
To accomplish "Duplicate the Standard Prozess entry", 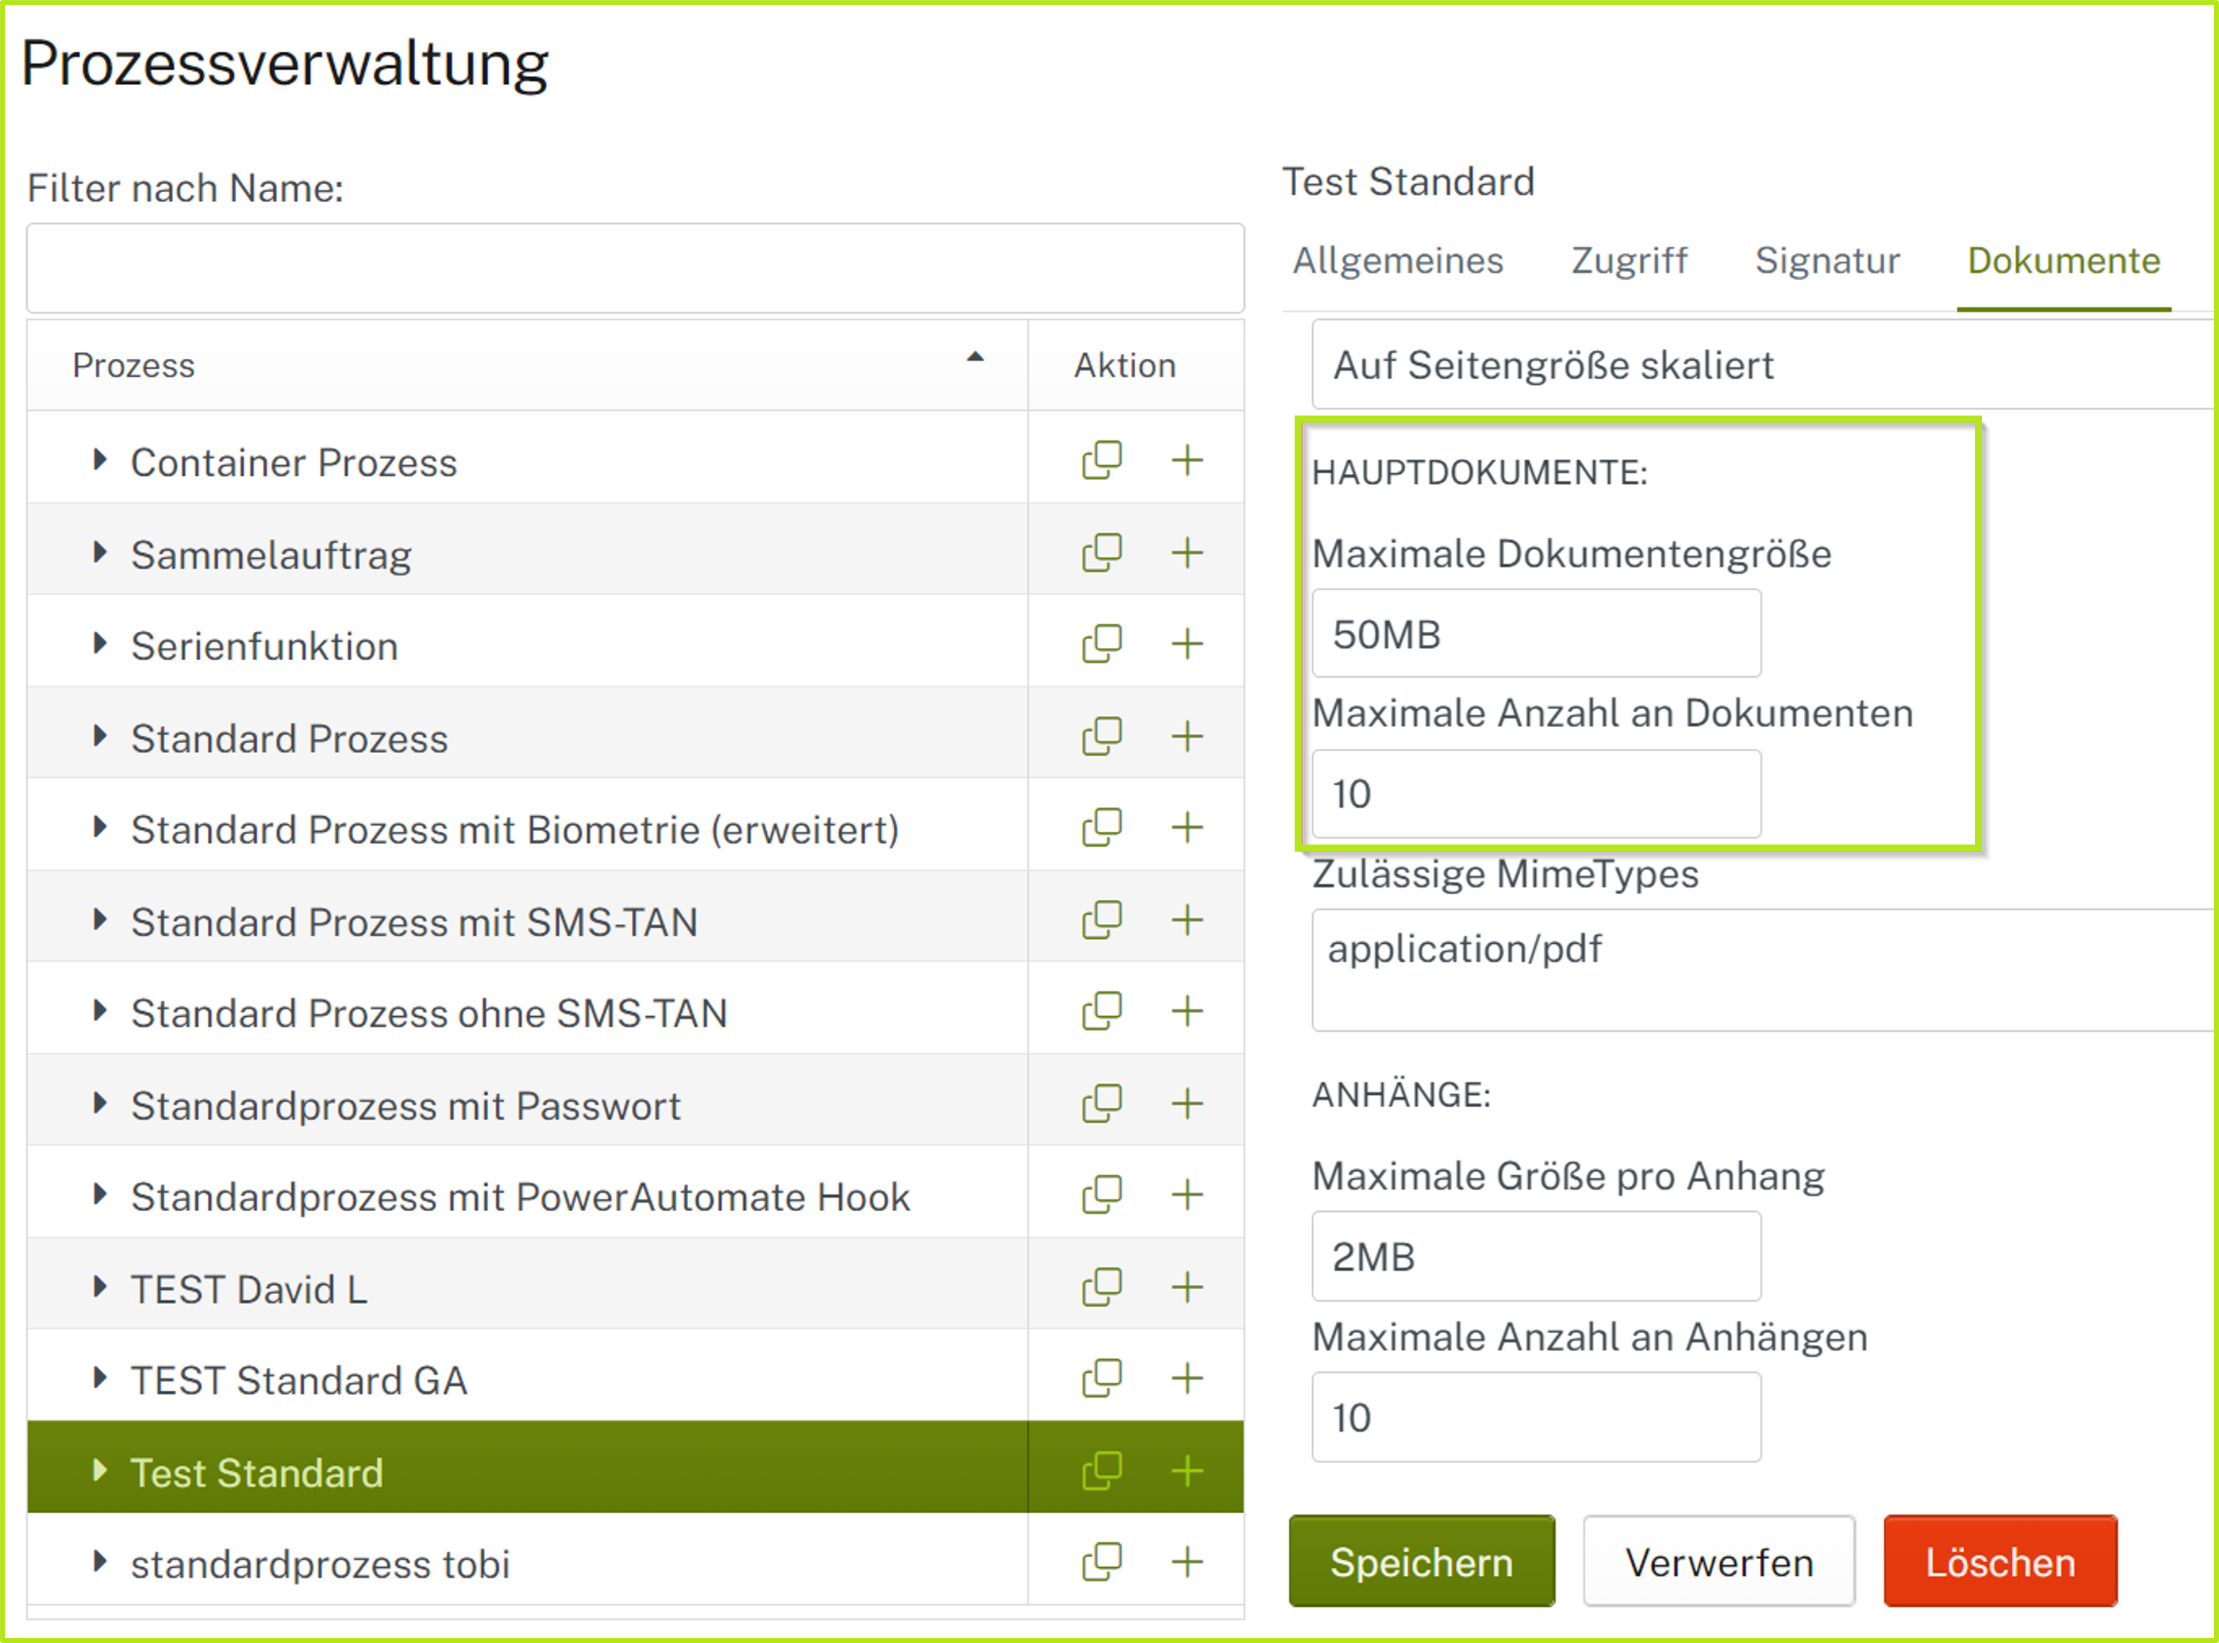I will (x=1102, y=736).
